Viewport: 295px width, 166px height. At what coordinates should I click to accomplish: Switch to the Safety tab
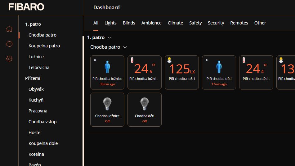pos(195,23)
